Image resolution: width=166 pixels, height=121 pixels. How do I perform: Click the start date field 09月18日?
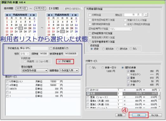tap(22, 8)
